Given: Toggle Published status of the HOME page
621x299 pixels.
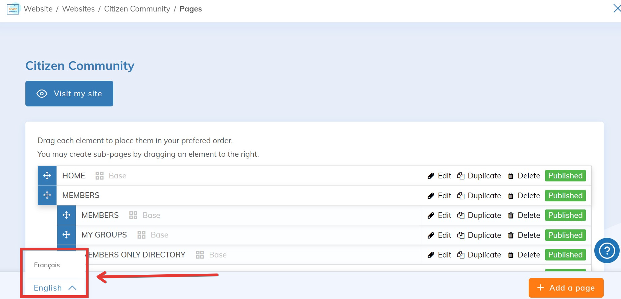Looking at the screenshot, I should point(565,176).
